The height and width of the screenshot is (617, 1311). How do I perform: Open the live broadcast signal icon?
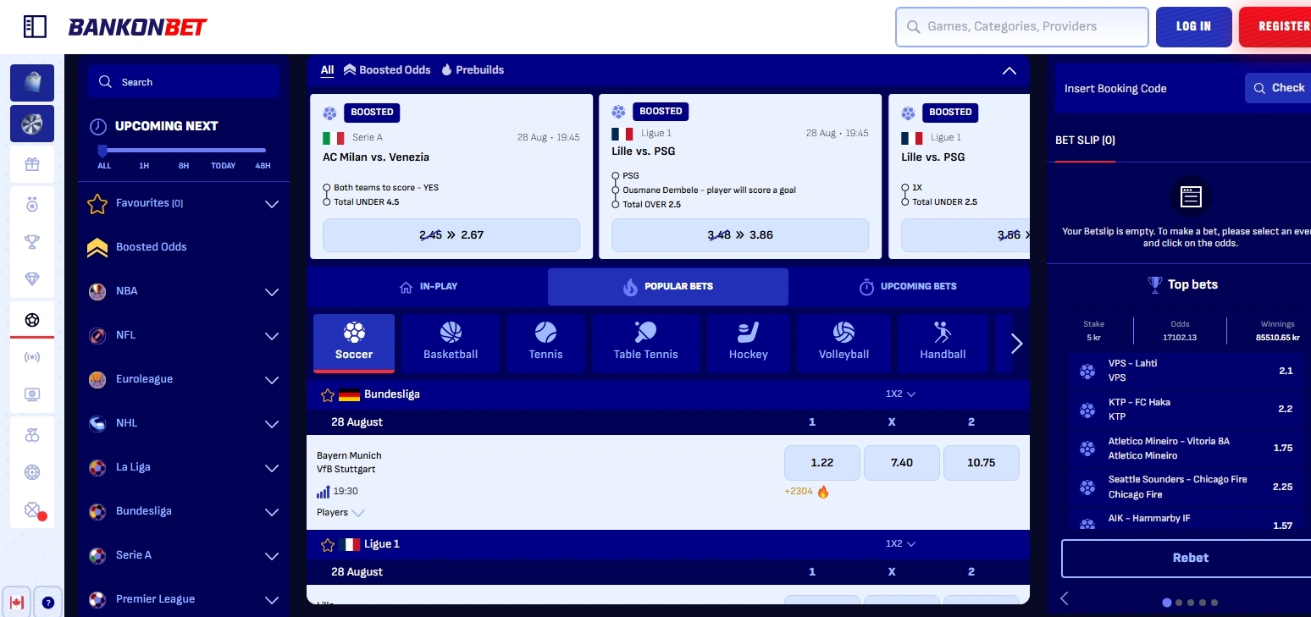(x=32, y=357)
